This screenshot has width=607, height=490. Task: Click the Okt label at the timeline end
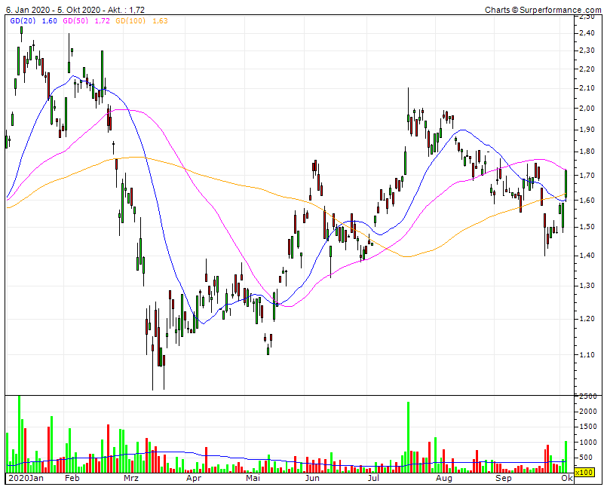click(x=566, y=477)
